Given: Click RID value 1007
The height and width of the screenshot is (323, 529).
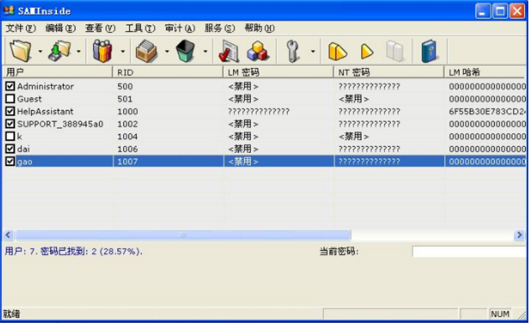Looking at the screenshot, I should 127,161.
